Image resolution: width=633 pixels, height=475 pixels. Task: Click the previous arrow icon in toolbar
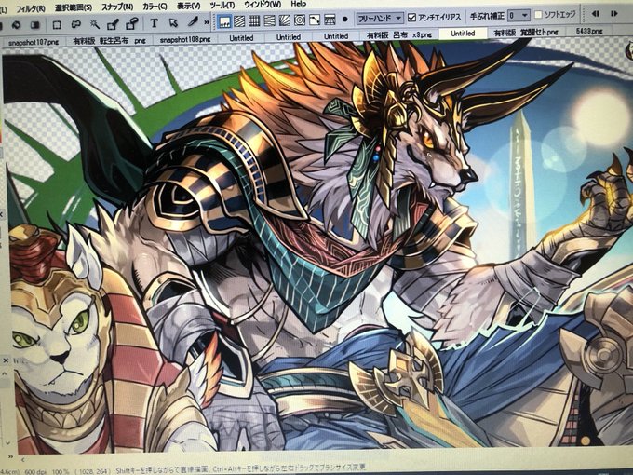click(x=595, y=14)
